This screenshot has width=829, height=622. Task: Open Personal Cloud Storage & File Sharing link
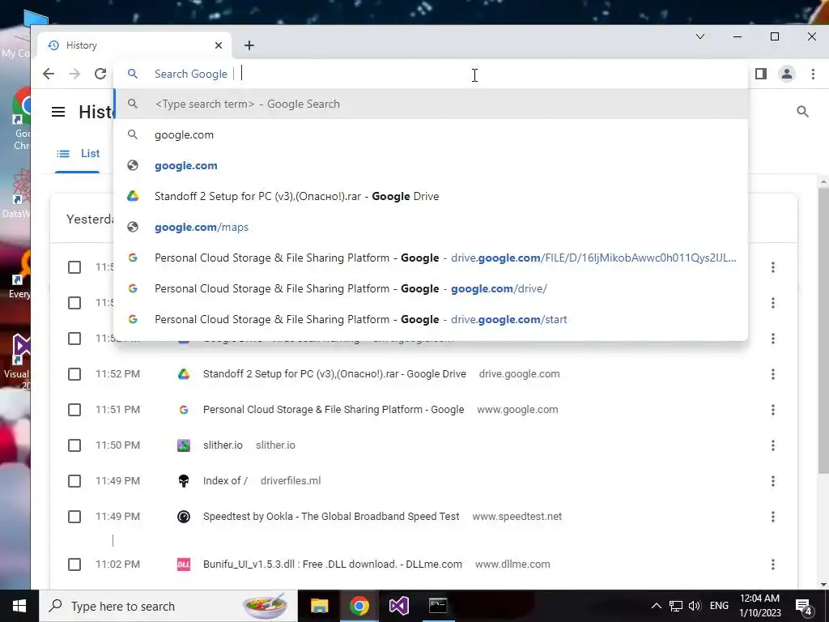(333, 409)
